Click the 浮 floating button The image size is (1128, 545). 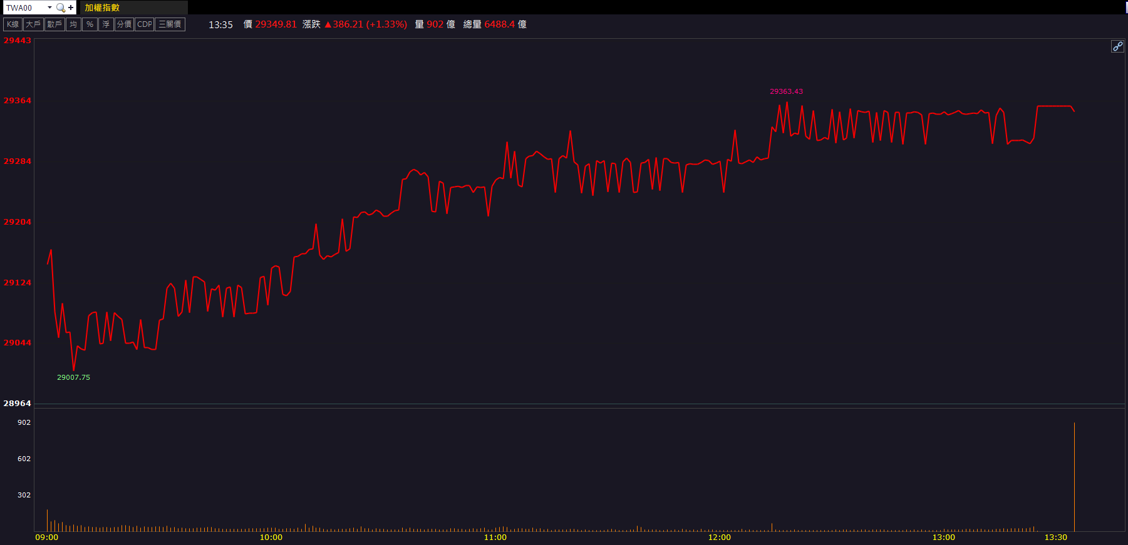pos(106,24)
